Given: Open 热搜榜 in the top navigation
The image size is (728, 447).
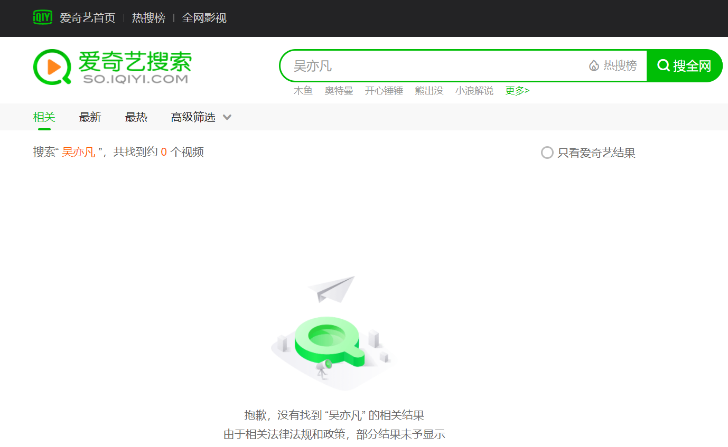Looking at the screenshot, I should tap(148, 18).
